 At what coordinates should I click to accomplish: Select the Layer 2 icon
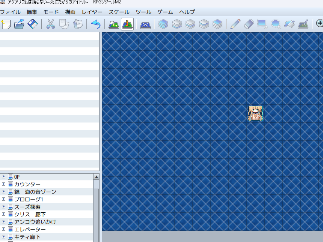click(190, 24)
